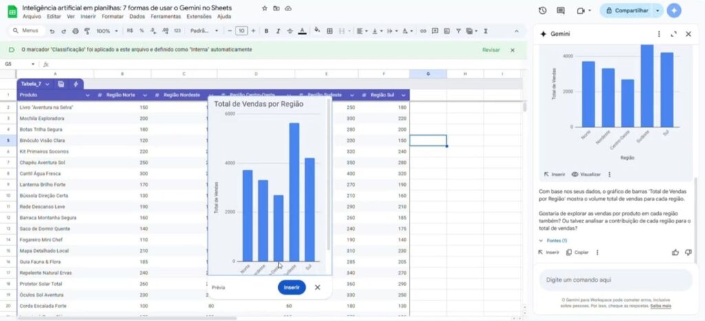
Task: Give thumbs down to Gemini response
Action: click(x=688, y=252)
